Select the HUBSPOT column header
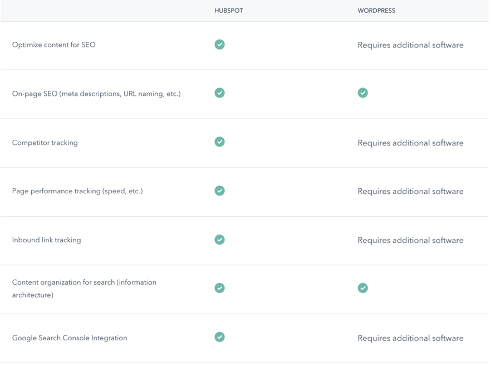 [229, 11]
